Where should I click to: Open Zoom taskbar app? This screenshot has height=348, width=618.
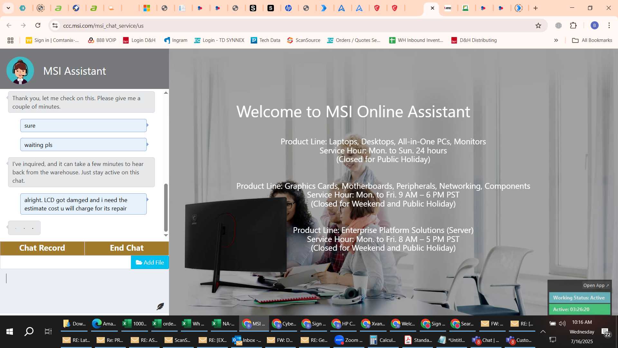point(349,340)
